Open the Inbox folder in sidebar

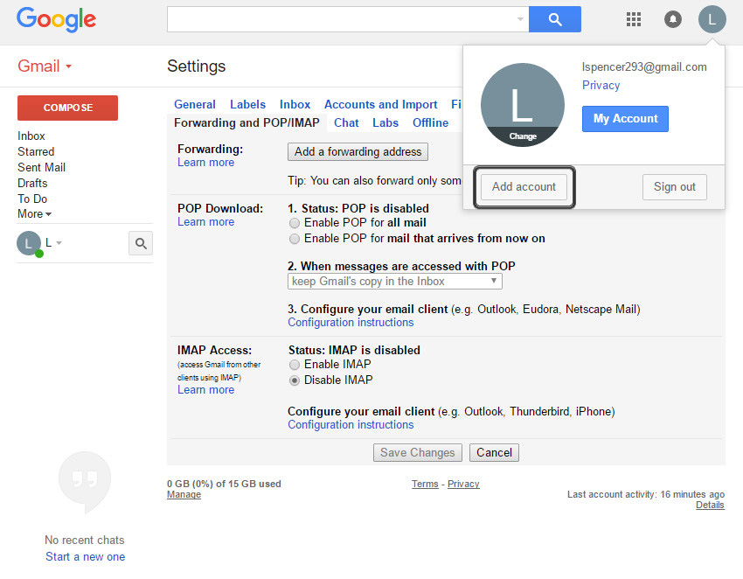pyautogui.click(x=31, y=136)
